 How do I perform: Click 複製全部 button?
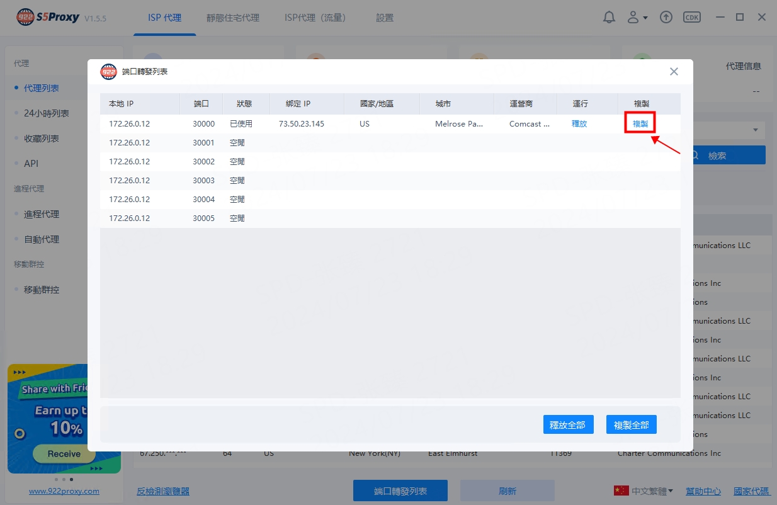[x=631, y=425]
